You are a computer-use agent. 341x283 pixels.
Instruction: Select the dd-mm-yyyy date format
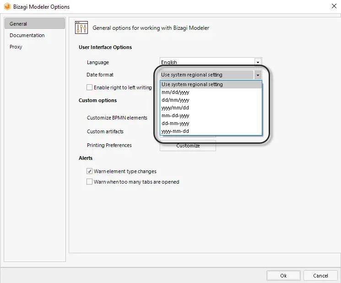(x=211, y=124)
